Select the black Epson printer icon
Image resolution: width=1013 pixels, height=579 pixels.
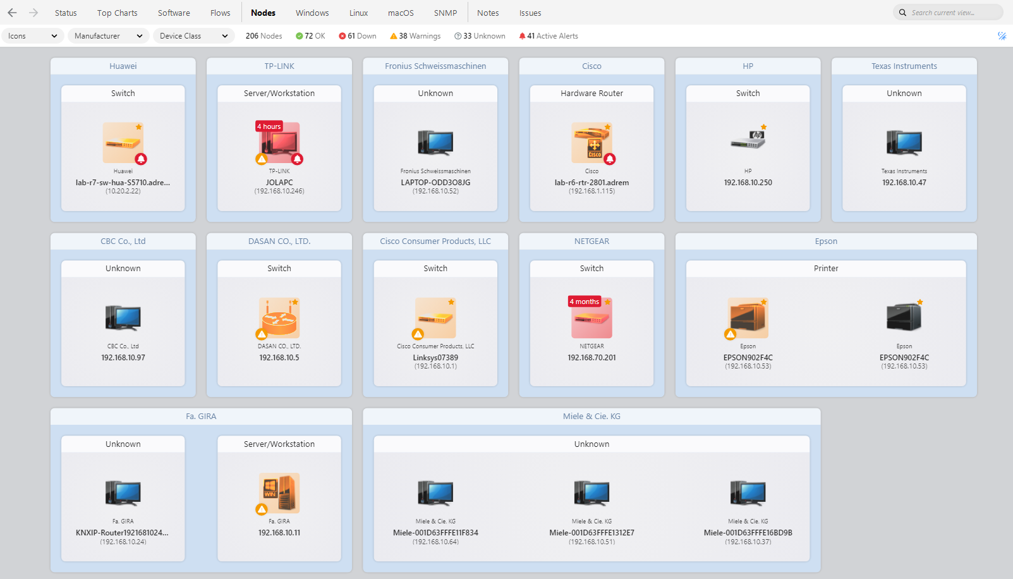[904, 318]
